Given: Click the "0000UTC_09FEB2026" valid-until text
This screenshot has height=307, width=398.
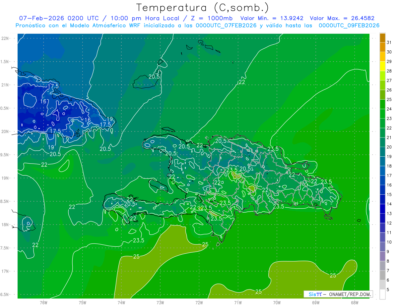Looking at the screenshot, I should pos(349,26).
